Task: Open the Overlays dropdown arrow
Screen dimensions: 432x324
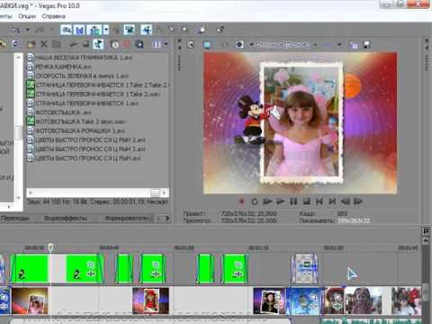Action: [339, 45]
